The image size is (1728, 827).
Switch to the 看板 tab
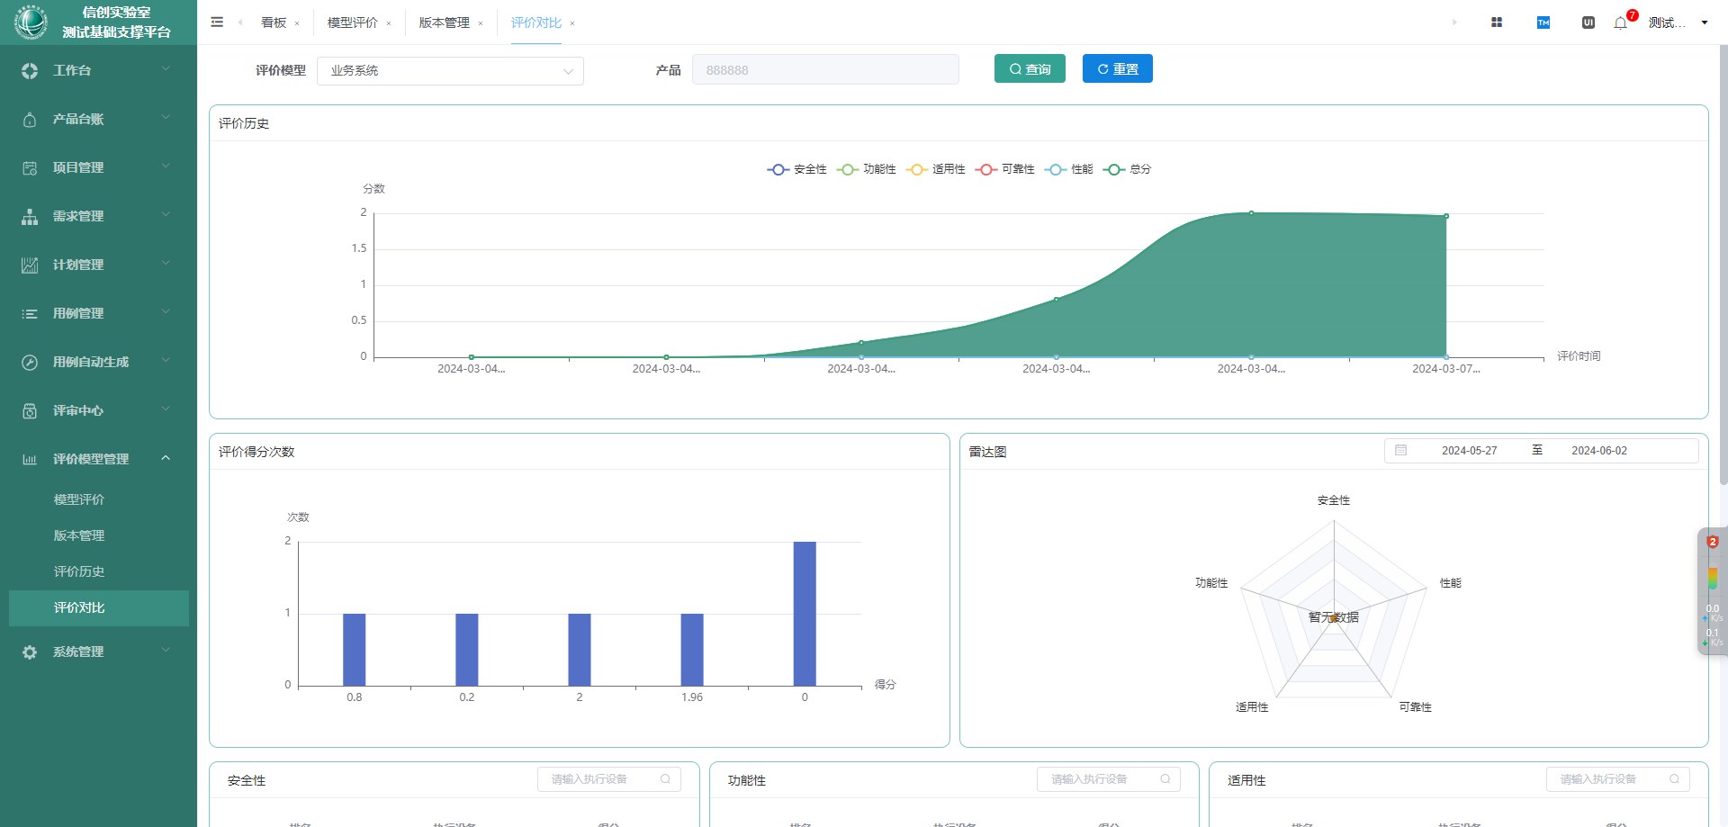pos(274,22)
